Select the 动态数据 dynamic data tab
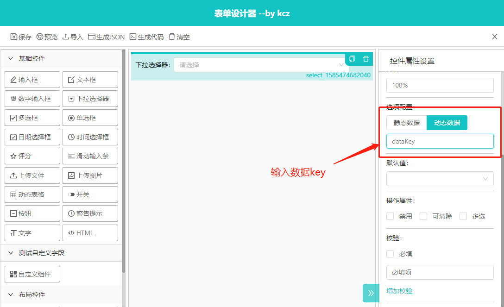This screenshot has width=504, height=307. [447, 123]
